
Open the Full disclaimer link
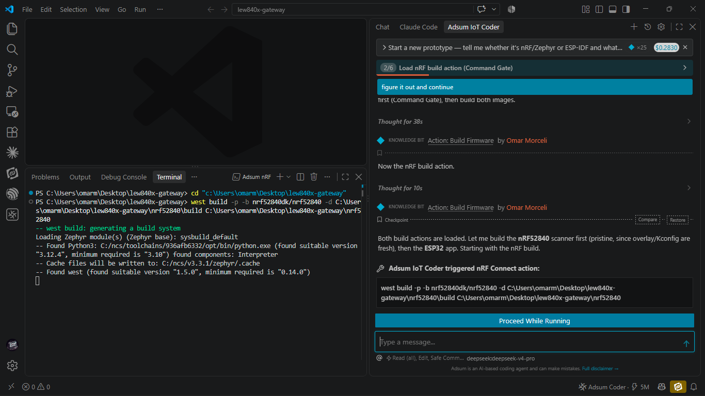[600, 369]
